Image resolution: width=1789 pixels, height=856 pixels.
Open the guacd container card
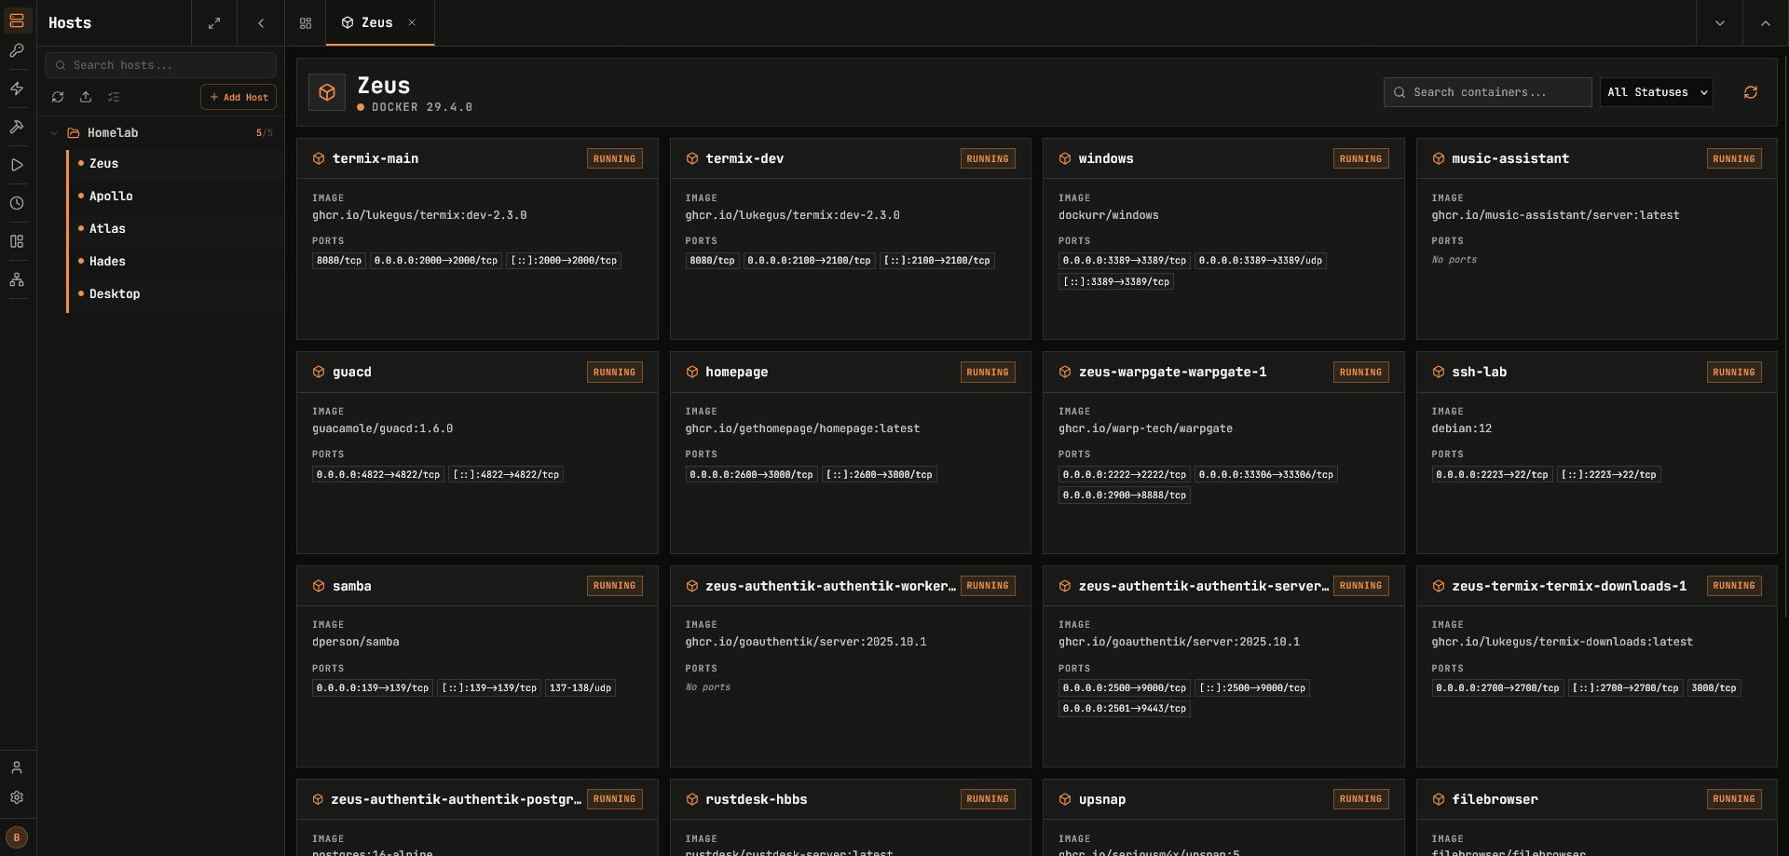coord(477,453)
